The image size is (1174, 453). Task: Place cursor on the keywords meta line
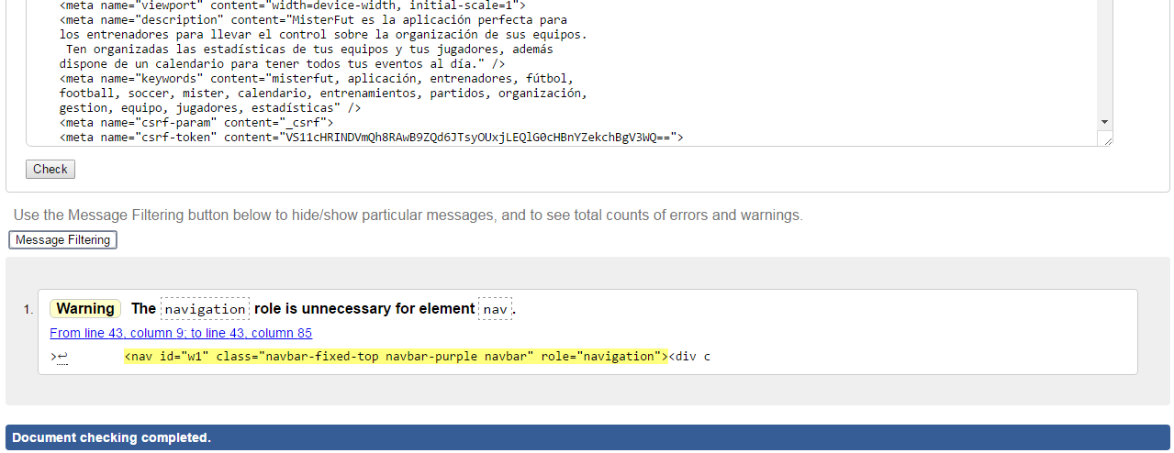tap(317, 79)
